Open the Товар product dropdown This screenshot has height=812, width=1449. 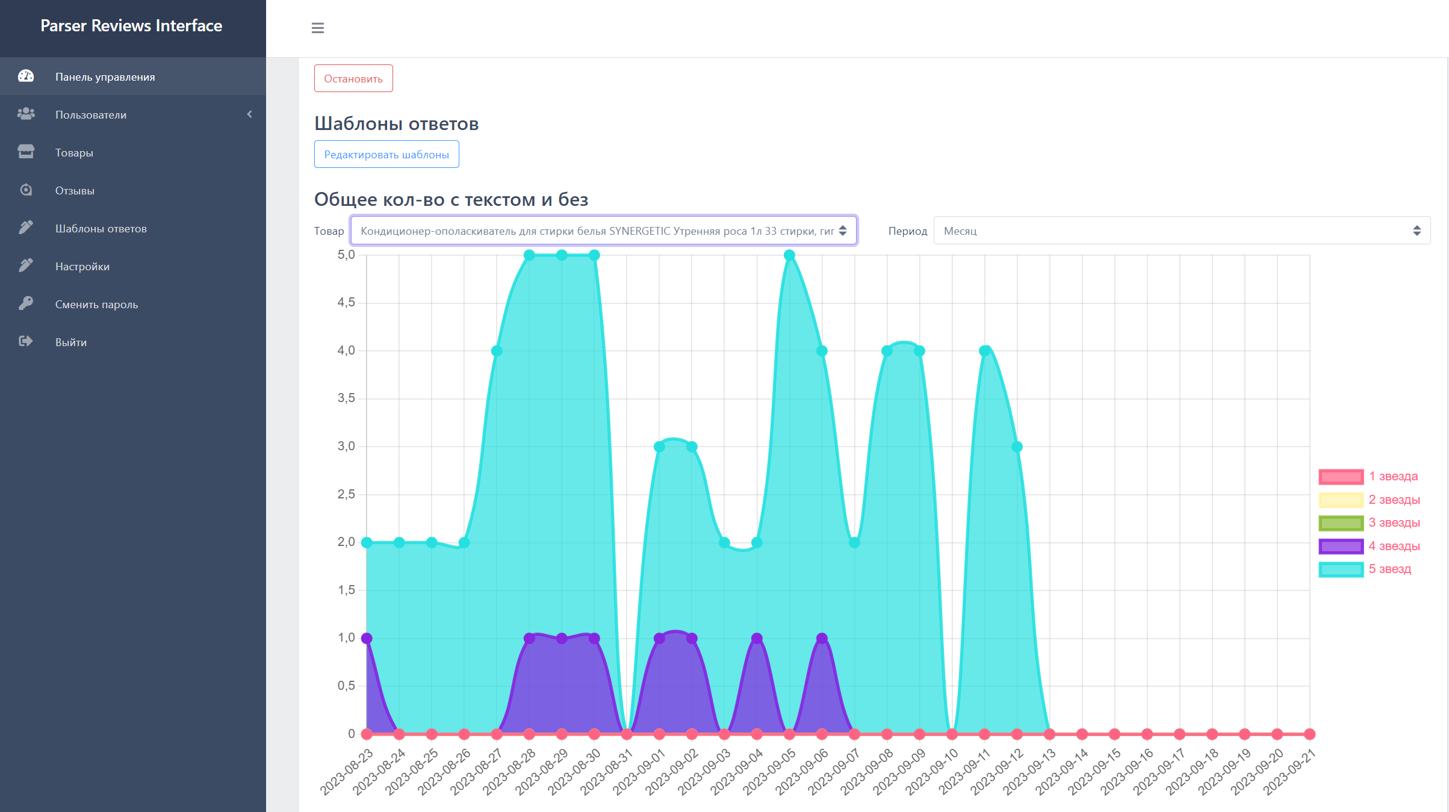click(x=604, y=231)
